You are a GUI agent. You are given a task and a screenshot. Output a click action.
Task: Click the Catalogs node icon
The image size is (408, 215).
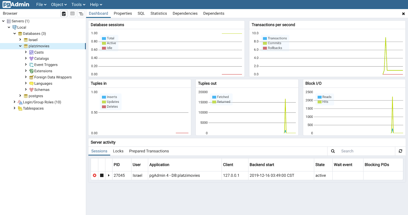pos(31,59)
